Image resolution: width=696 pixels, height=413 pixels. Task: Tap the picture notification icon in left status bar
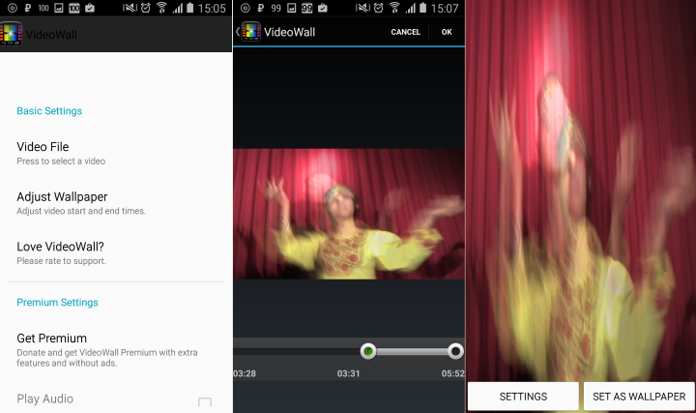click(x=59, y=8)
